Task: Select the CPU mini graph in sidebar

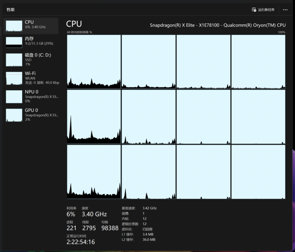Action: click(14, 26)
